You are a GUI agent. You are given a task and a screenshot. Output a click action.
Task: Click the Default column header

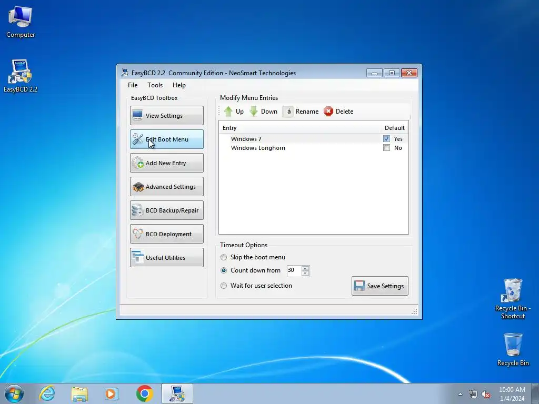coord(395,128)
